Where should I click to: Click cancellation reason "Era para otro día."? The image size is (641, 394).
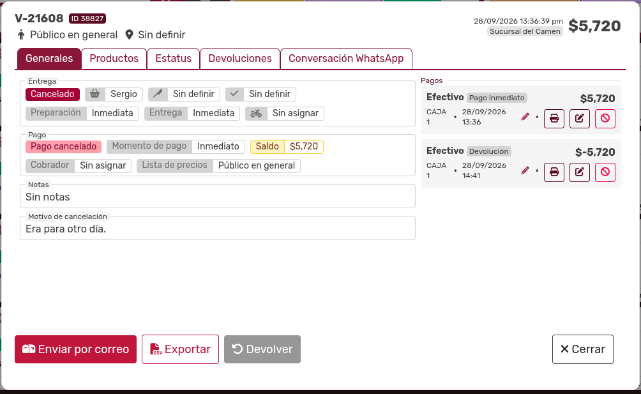point(66,229)
